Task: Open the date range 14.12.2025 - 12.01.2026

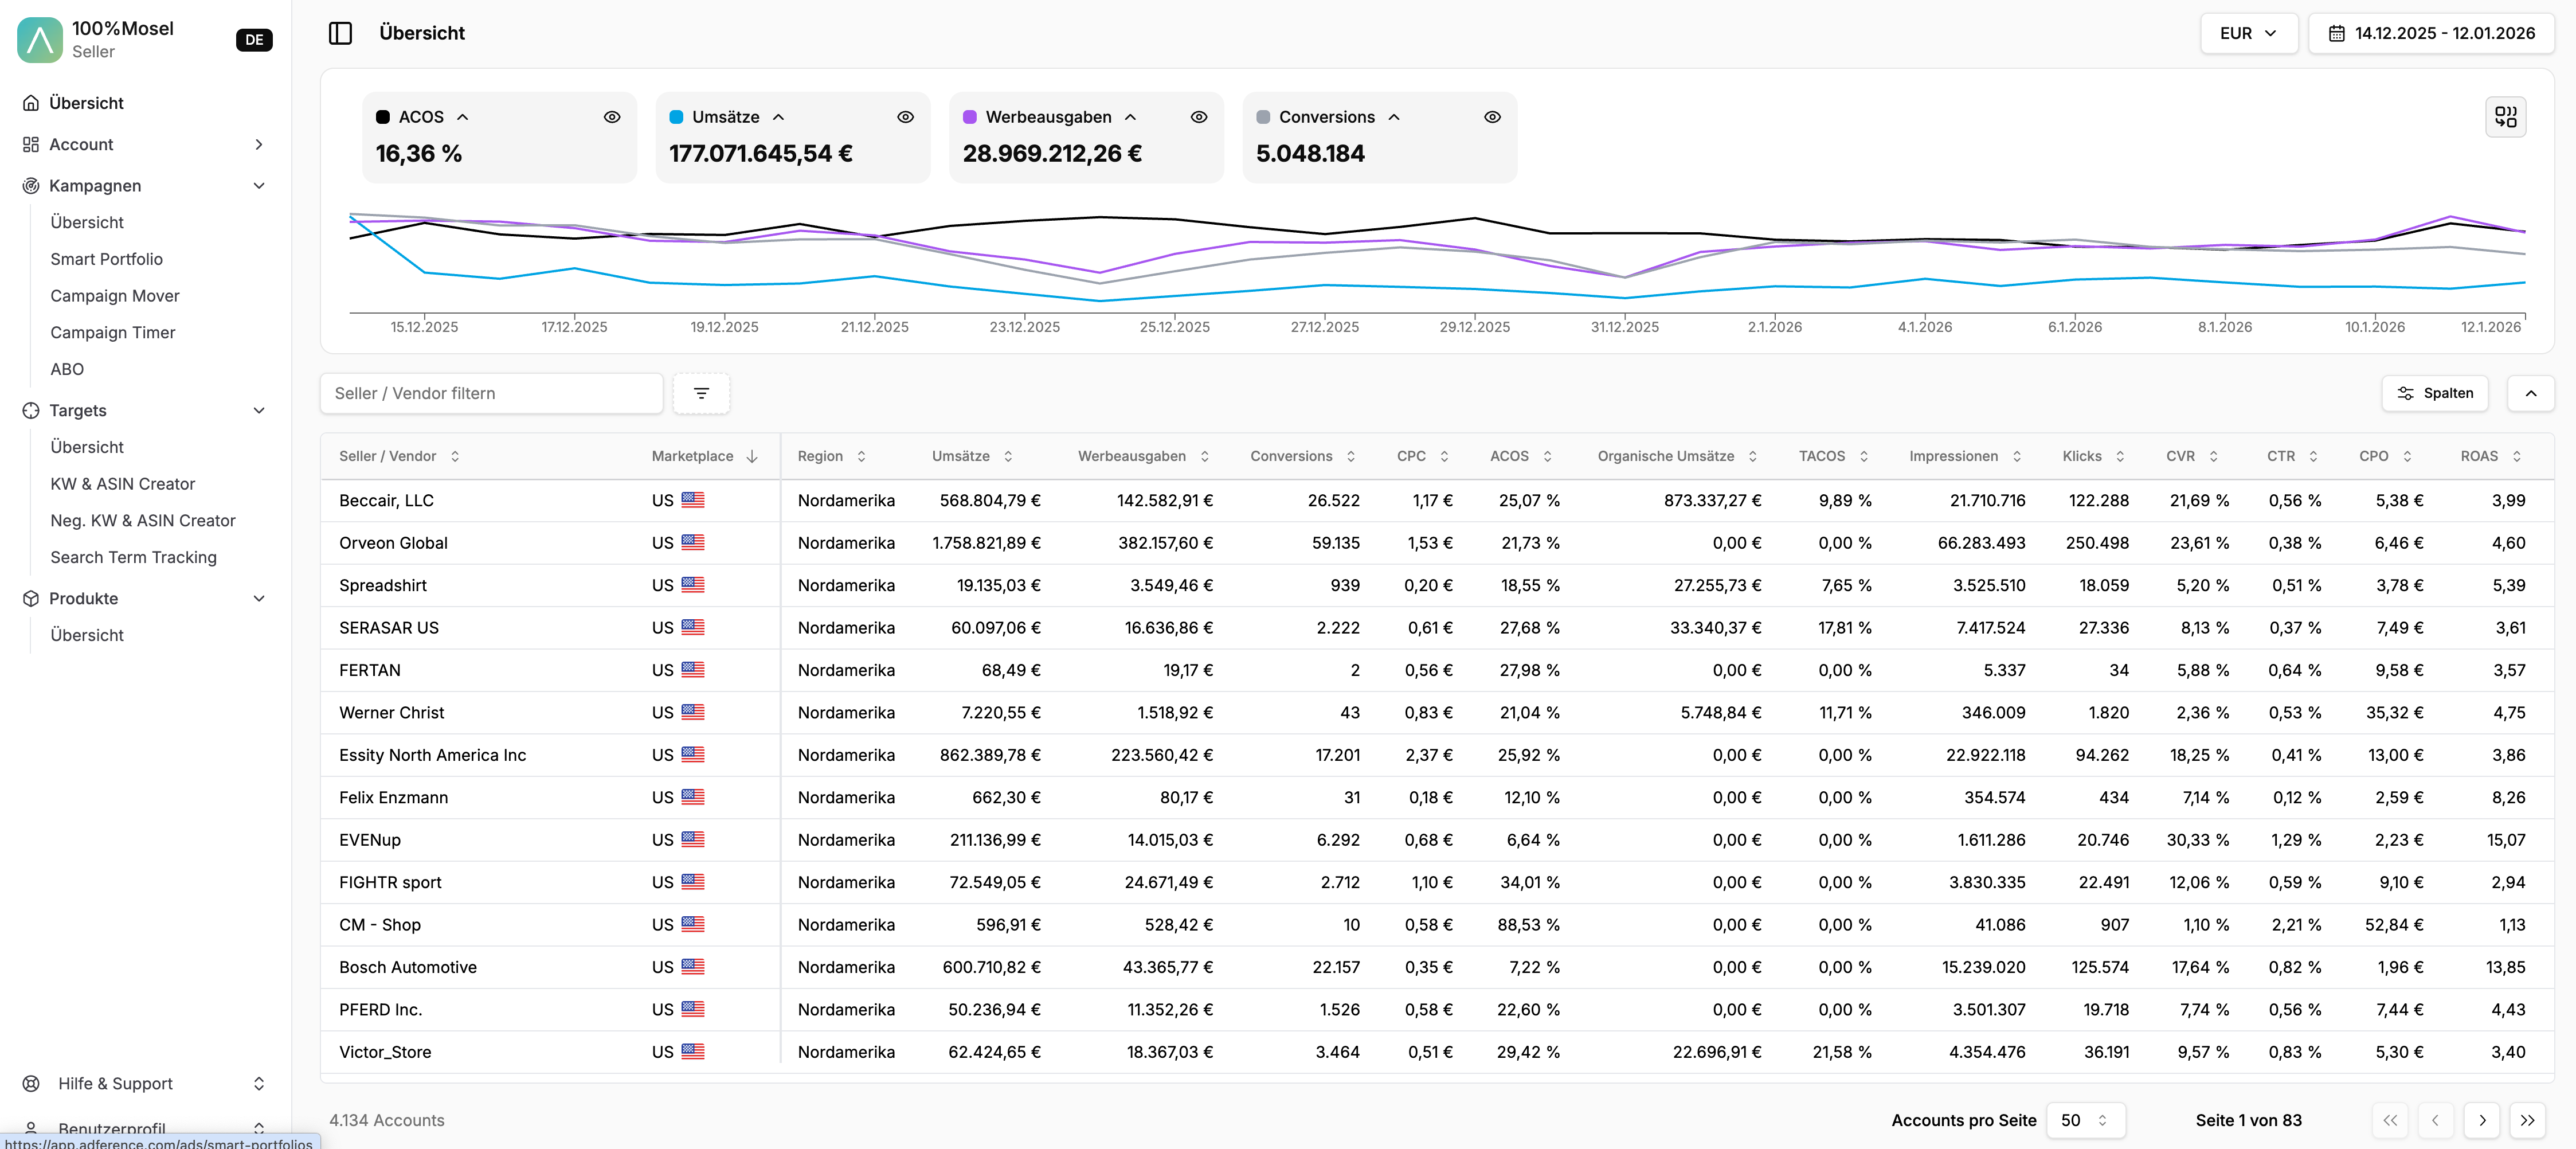Action: pos(2431,33)
